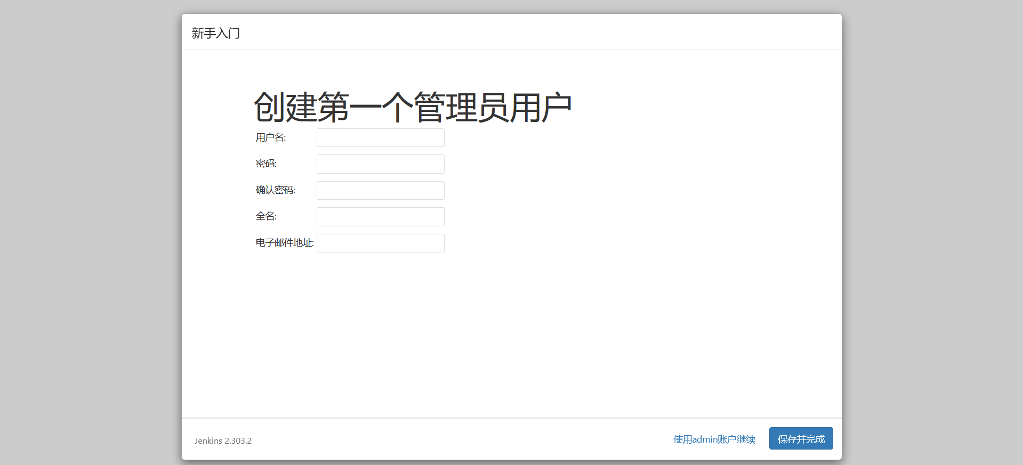Click the 用户名 (username) input field
1023x465 pixels.
pos(380,137)
